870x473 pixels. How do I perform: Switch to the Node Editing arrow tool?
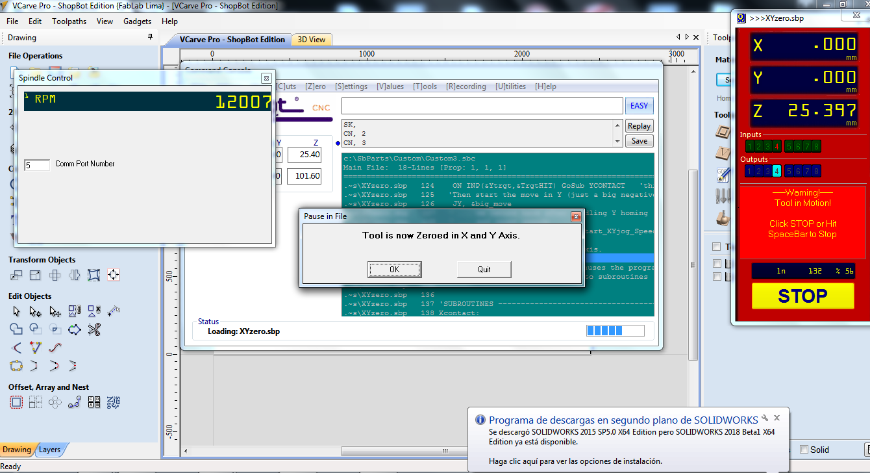point(36,311)
